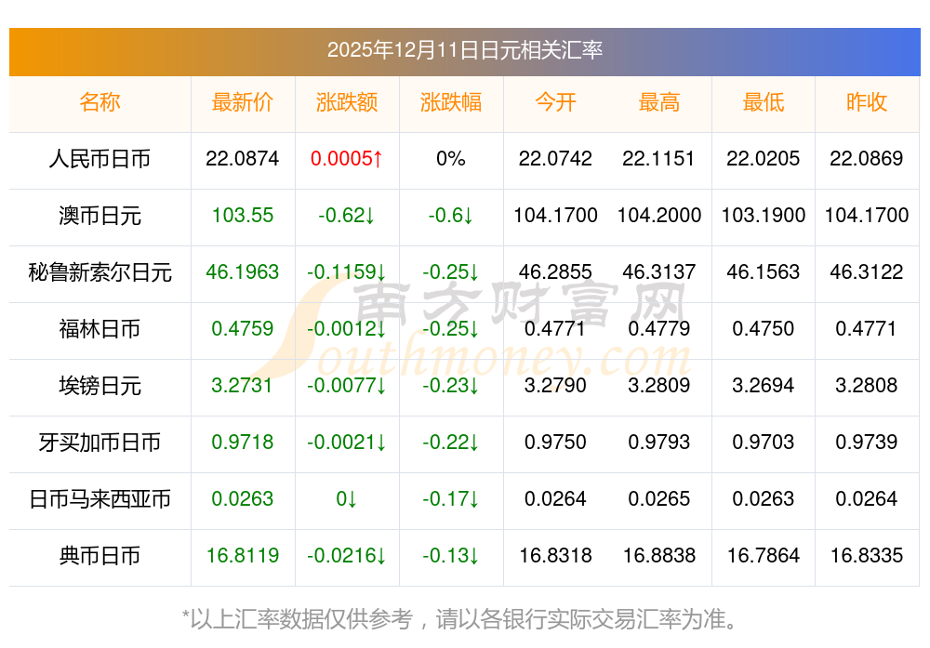Click the 福林日币 row name

pos(100,329)
